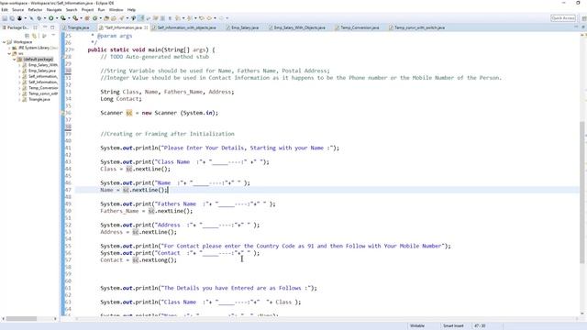Open the External Tools dropdown arrow

[x=82, y=18]
